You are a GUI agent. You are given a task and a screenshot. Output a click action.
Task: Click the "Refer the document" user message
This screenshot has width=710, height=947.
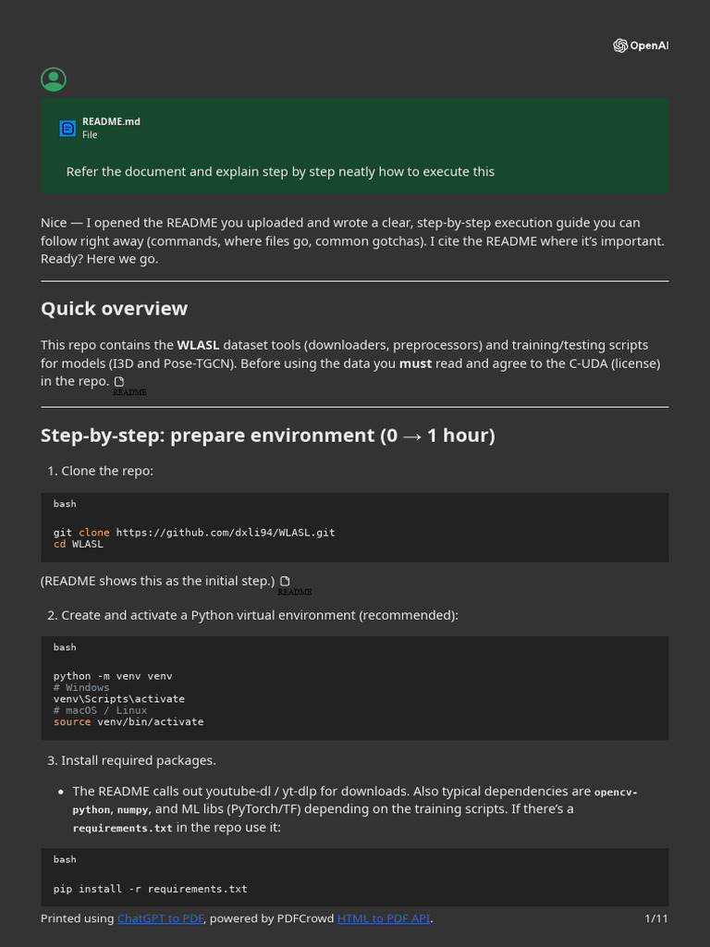280,171
